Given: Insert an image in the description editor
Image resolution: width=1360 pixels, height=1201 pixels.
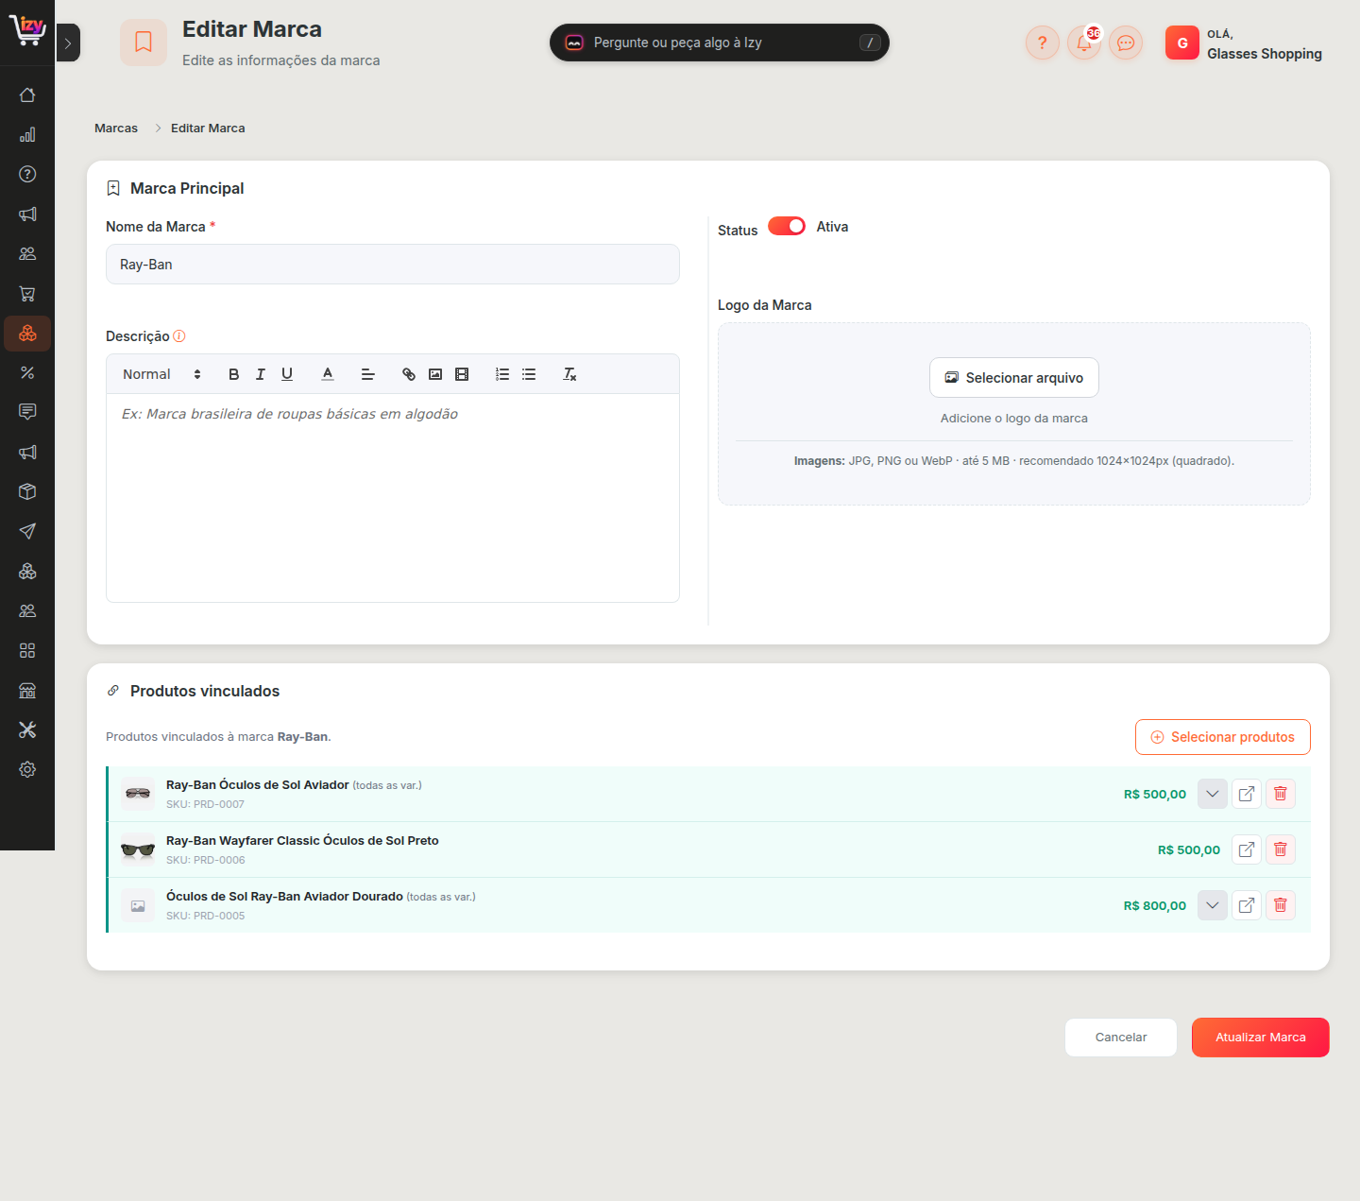Looking at the screenshot, I should pyautogui.click(x=435, y=374).
